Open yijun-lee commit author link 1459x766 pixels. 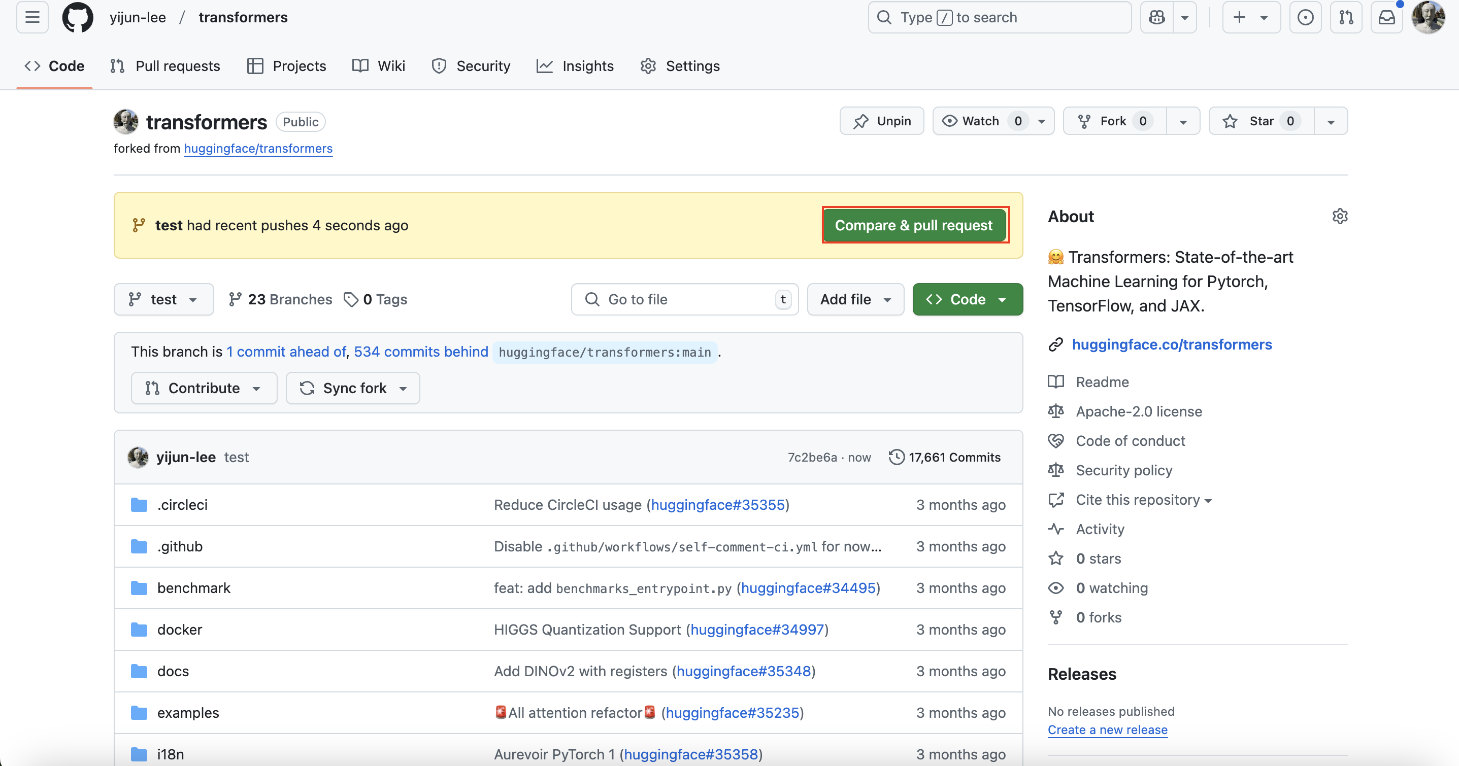click(x=186, y=457)
